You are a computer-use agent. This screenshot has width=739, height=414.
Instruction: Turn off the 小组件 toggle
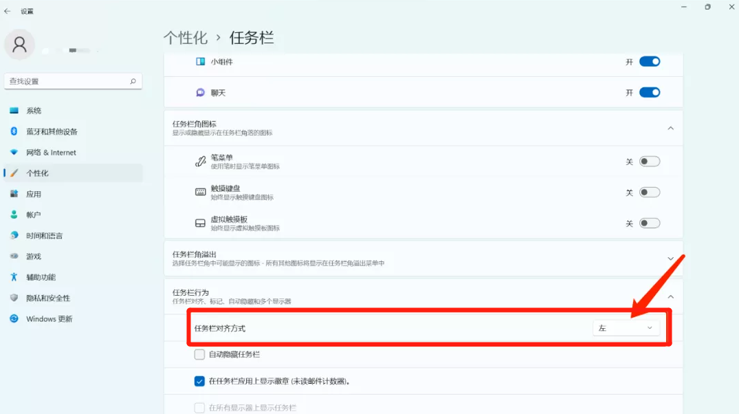point(650,61)
